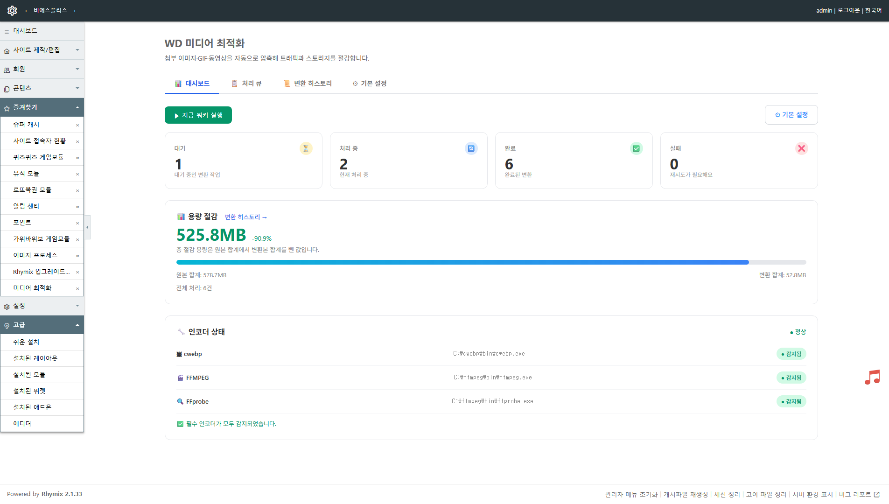Remove 로또복권 모듈 from favorites
The width and height of the screenshot is (889, 504).
pyautogui.click(x=77, y=190)
